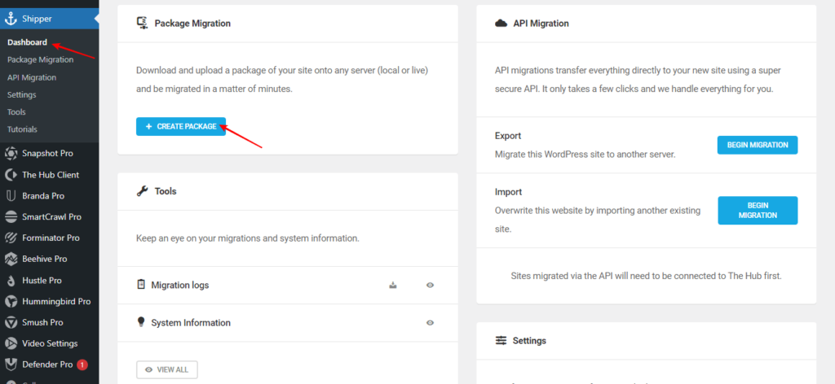Open Smush Pro menu label
835x384 pixels.
coord(42,322)
